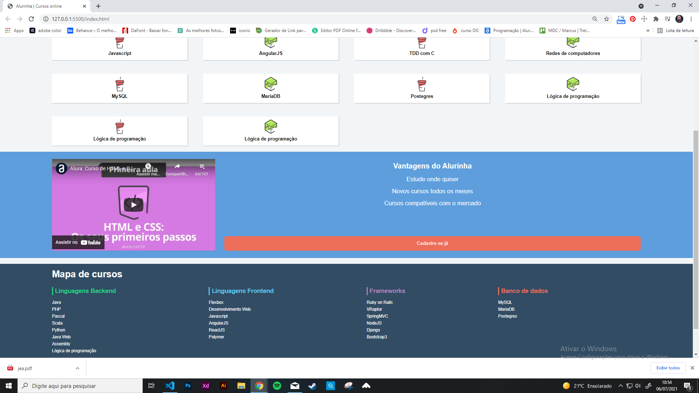The width and height of the screenshot is (699, 393).
Task: Click Lógica de programação in Backend list
Action: click(x=74, y=350)
